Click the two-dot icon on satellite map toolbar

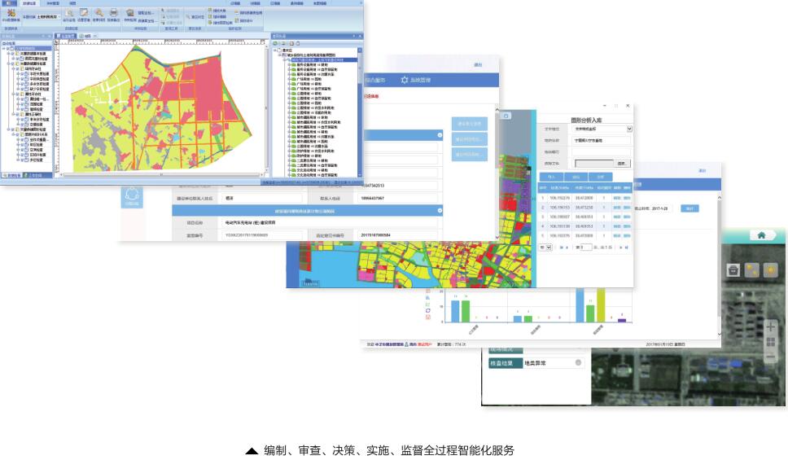752,270
